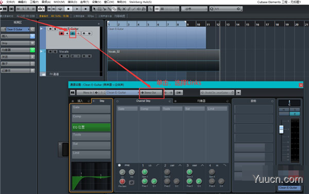Enable record on Clean E-Guitar track
The width and height of the screenshot is (309, 194).
61,33
